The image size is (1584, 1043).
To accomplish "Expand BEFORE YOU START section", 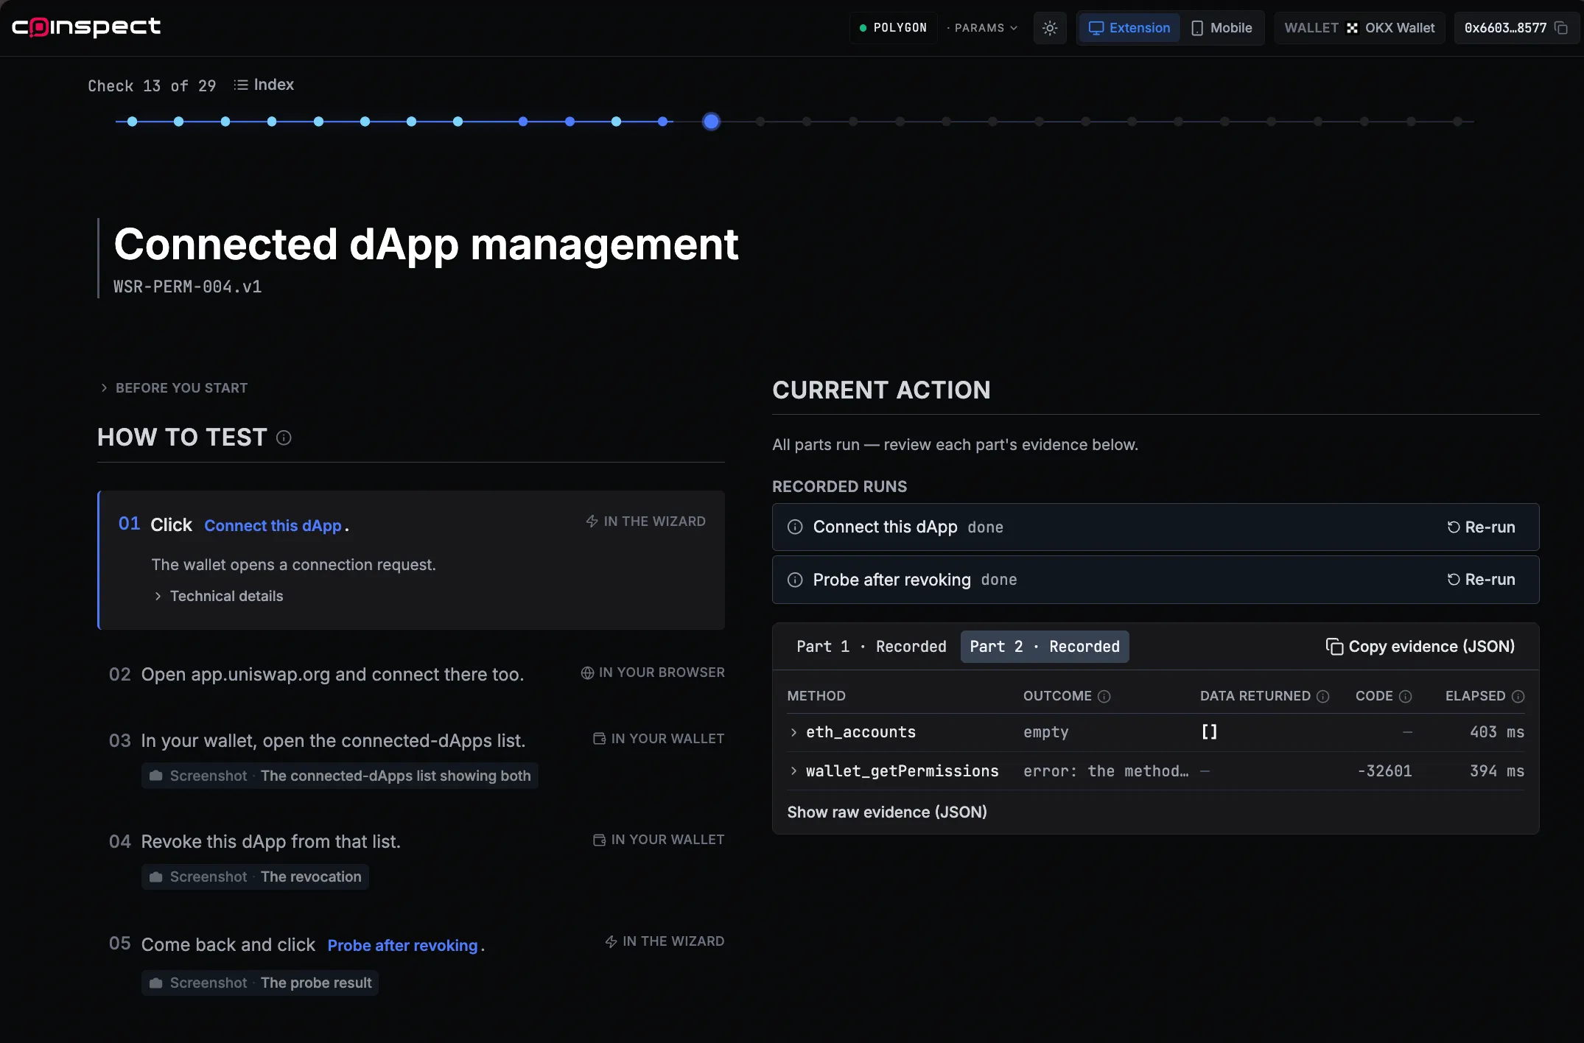I will pos(174,388).
